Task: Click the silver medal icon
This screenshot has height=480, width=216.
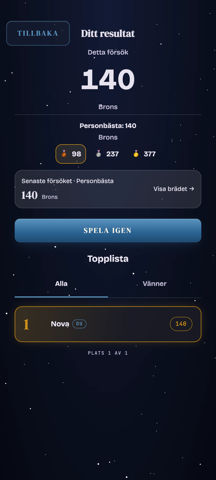Action: (x=99, y=154)
